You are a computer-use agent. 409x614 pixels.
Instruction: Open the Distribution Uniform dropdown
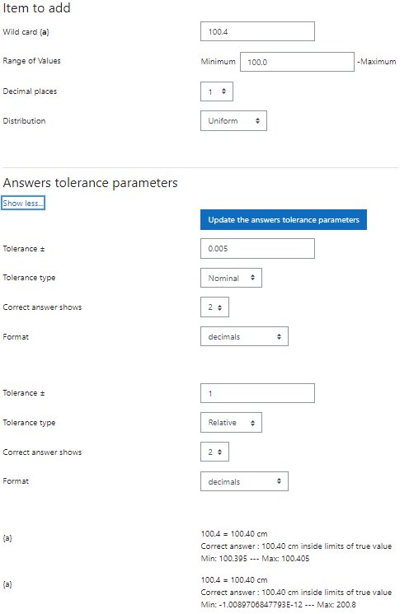coord(233,120)
